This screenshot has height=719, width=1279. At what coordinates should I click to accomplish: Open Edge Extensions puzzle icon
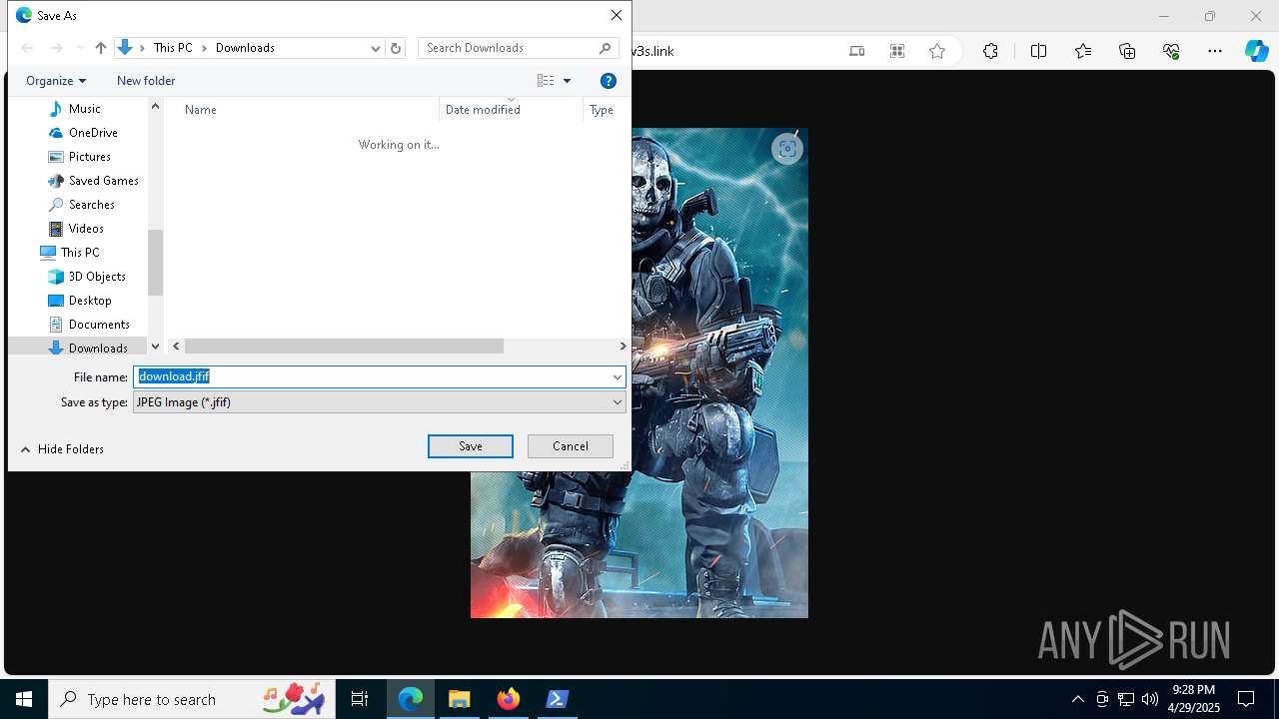tap(990, 51)
